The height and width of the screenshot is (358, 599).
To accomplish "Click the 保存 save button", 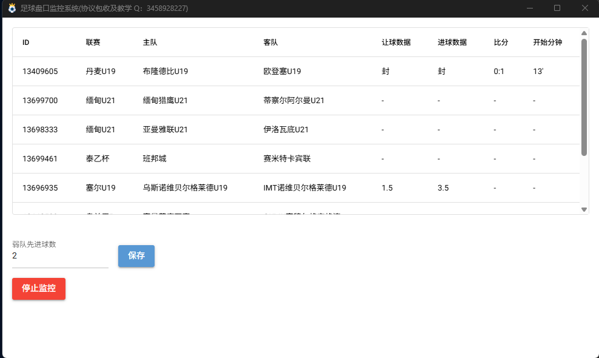I will click(136, 256).
